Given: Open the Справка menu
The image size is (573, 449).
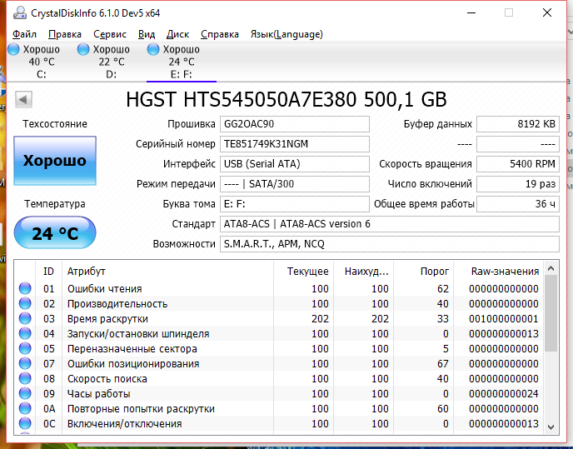Looking at the screenshot, I should coord(220,34).
